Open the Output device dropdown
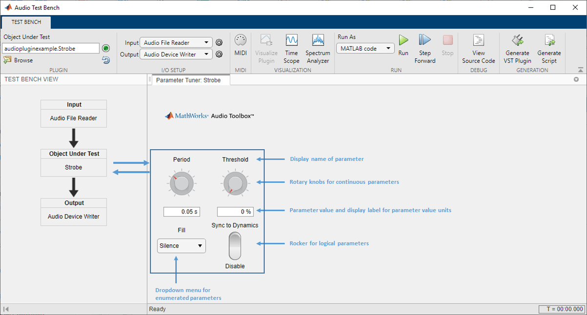This screenshot has height=315, width=587. click(x=176, y=54)
